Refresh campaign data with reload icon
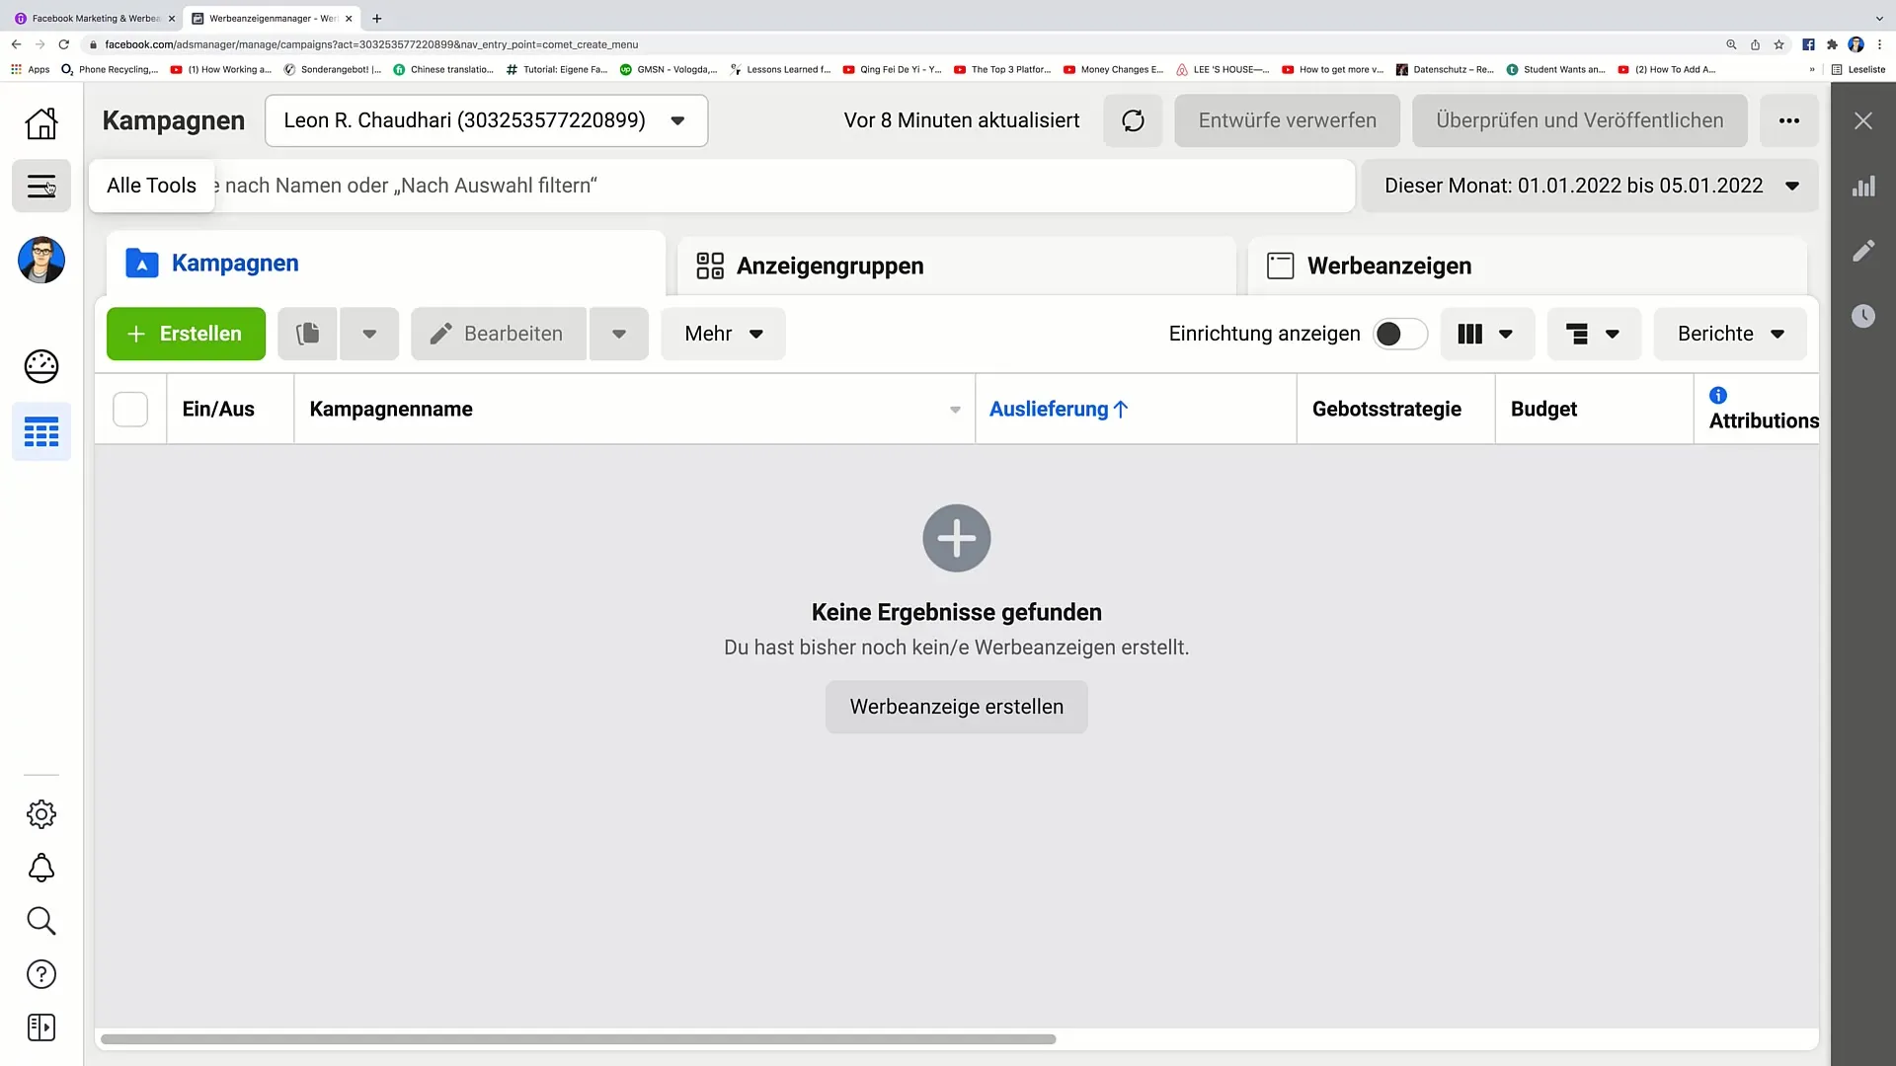Viewport: 1896px width, 1066px height. click(1133, 120)
